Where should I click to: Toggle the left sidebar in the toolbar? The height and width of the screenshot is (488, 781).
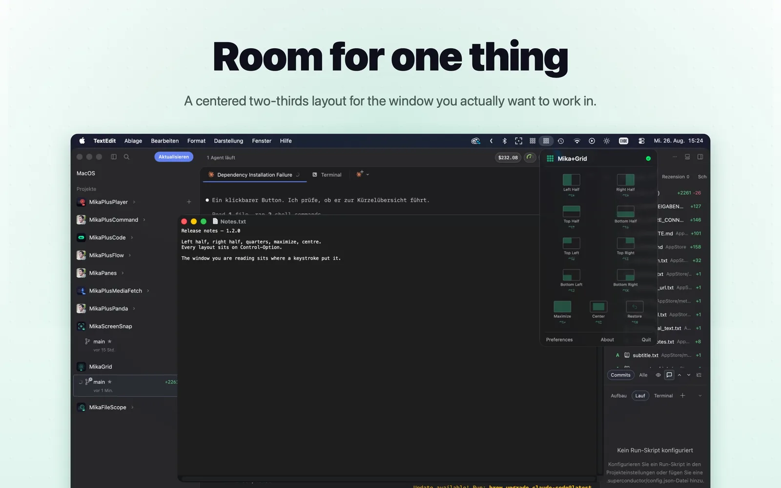click(114, 157)
